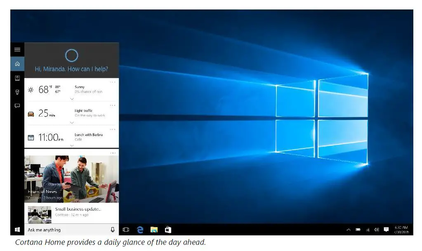Open Cortana Feedback speech bubble icon
Viewport: 422px width, 251px height.
point(17,106)
